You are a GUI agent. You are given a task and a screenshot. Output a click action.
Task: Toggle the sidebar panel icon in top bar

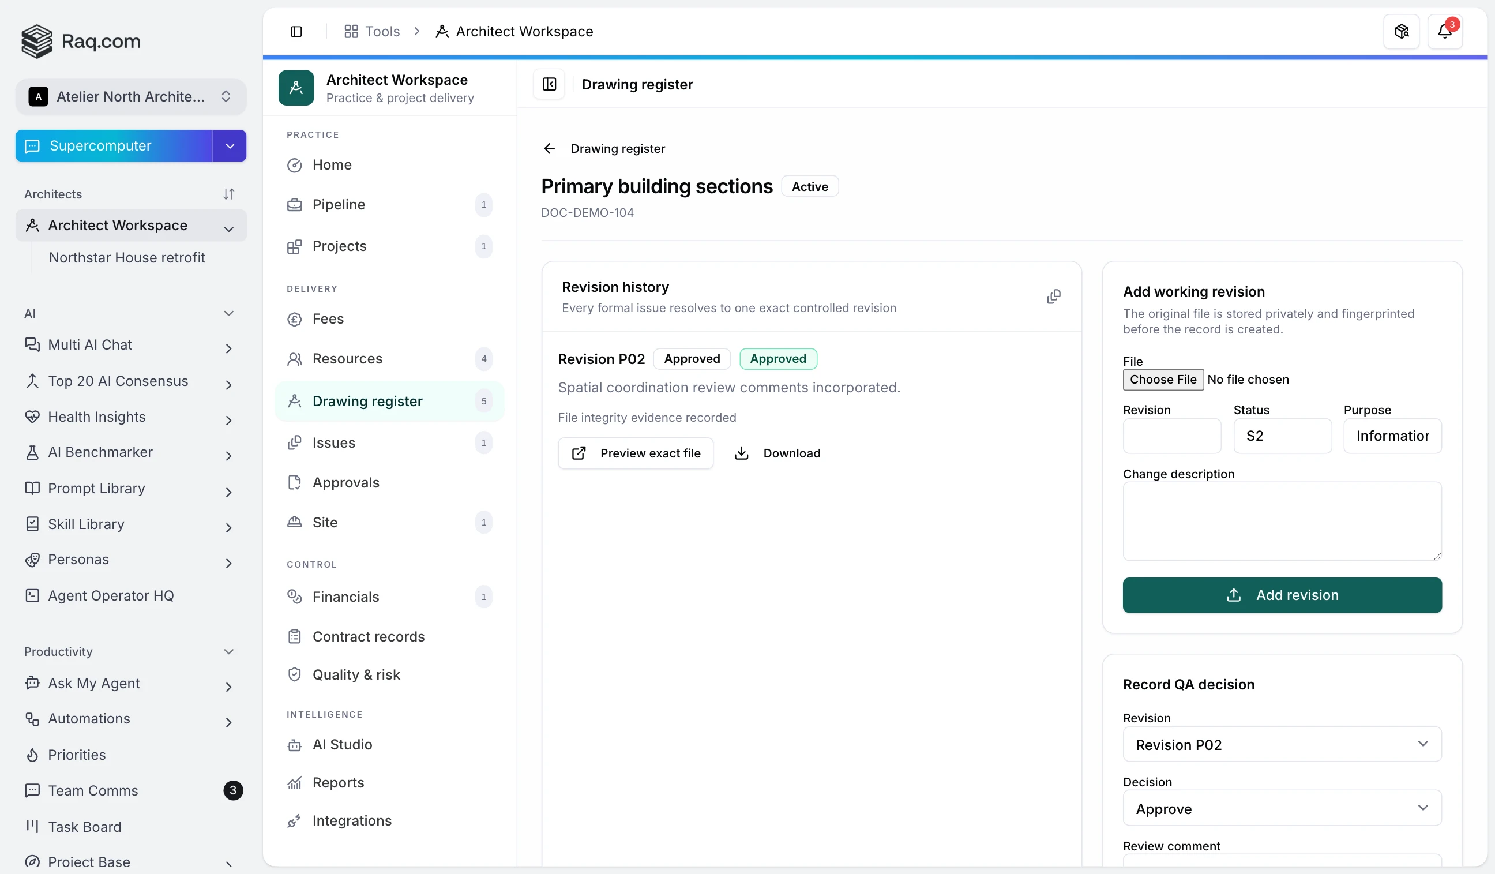(296, 32)
